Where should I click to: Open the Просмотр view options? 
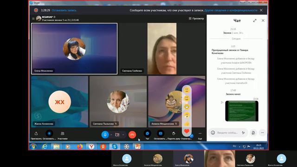(x=196, y=19)
